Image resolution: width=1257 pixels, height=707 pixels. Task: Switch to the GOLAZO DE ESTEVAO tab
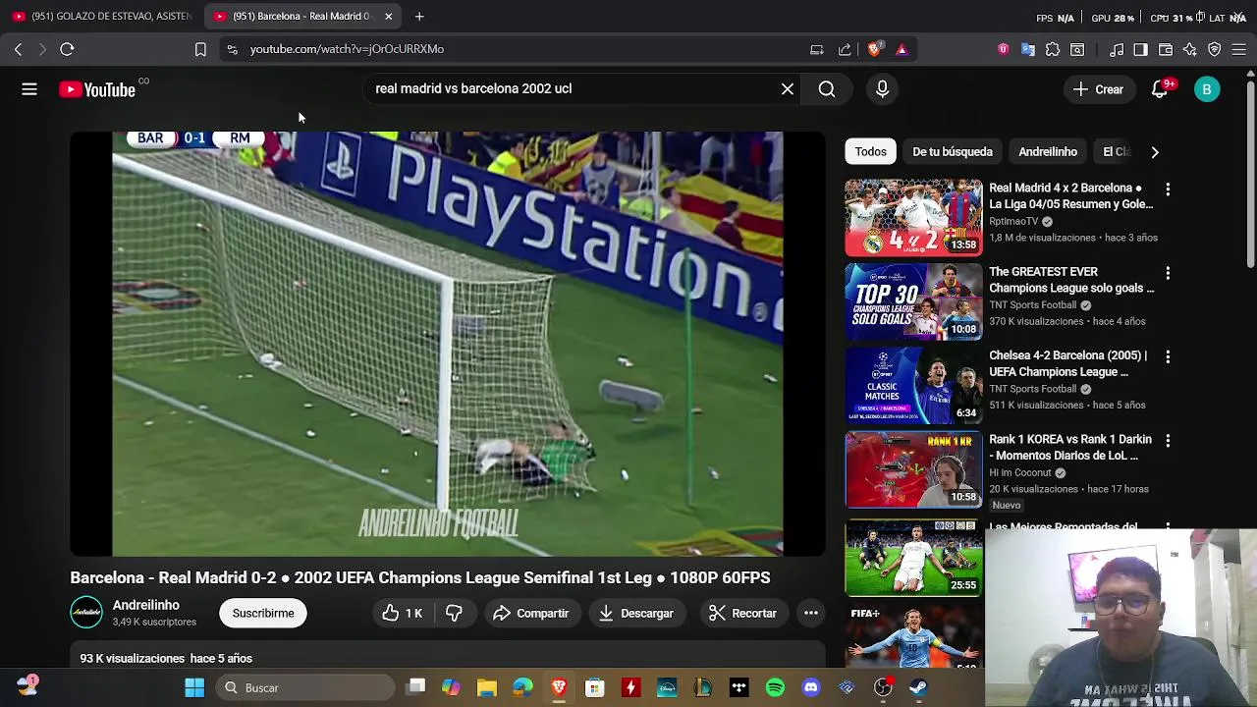(x=102, y=17)
